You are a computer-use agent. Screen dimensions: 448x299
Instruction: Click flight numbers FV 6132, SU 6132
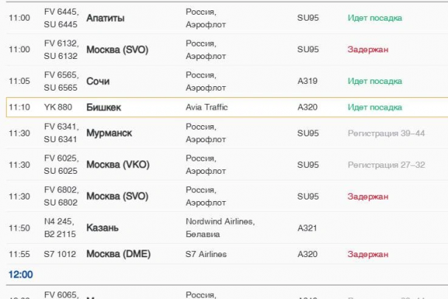pos(61,49)
